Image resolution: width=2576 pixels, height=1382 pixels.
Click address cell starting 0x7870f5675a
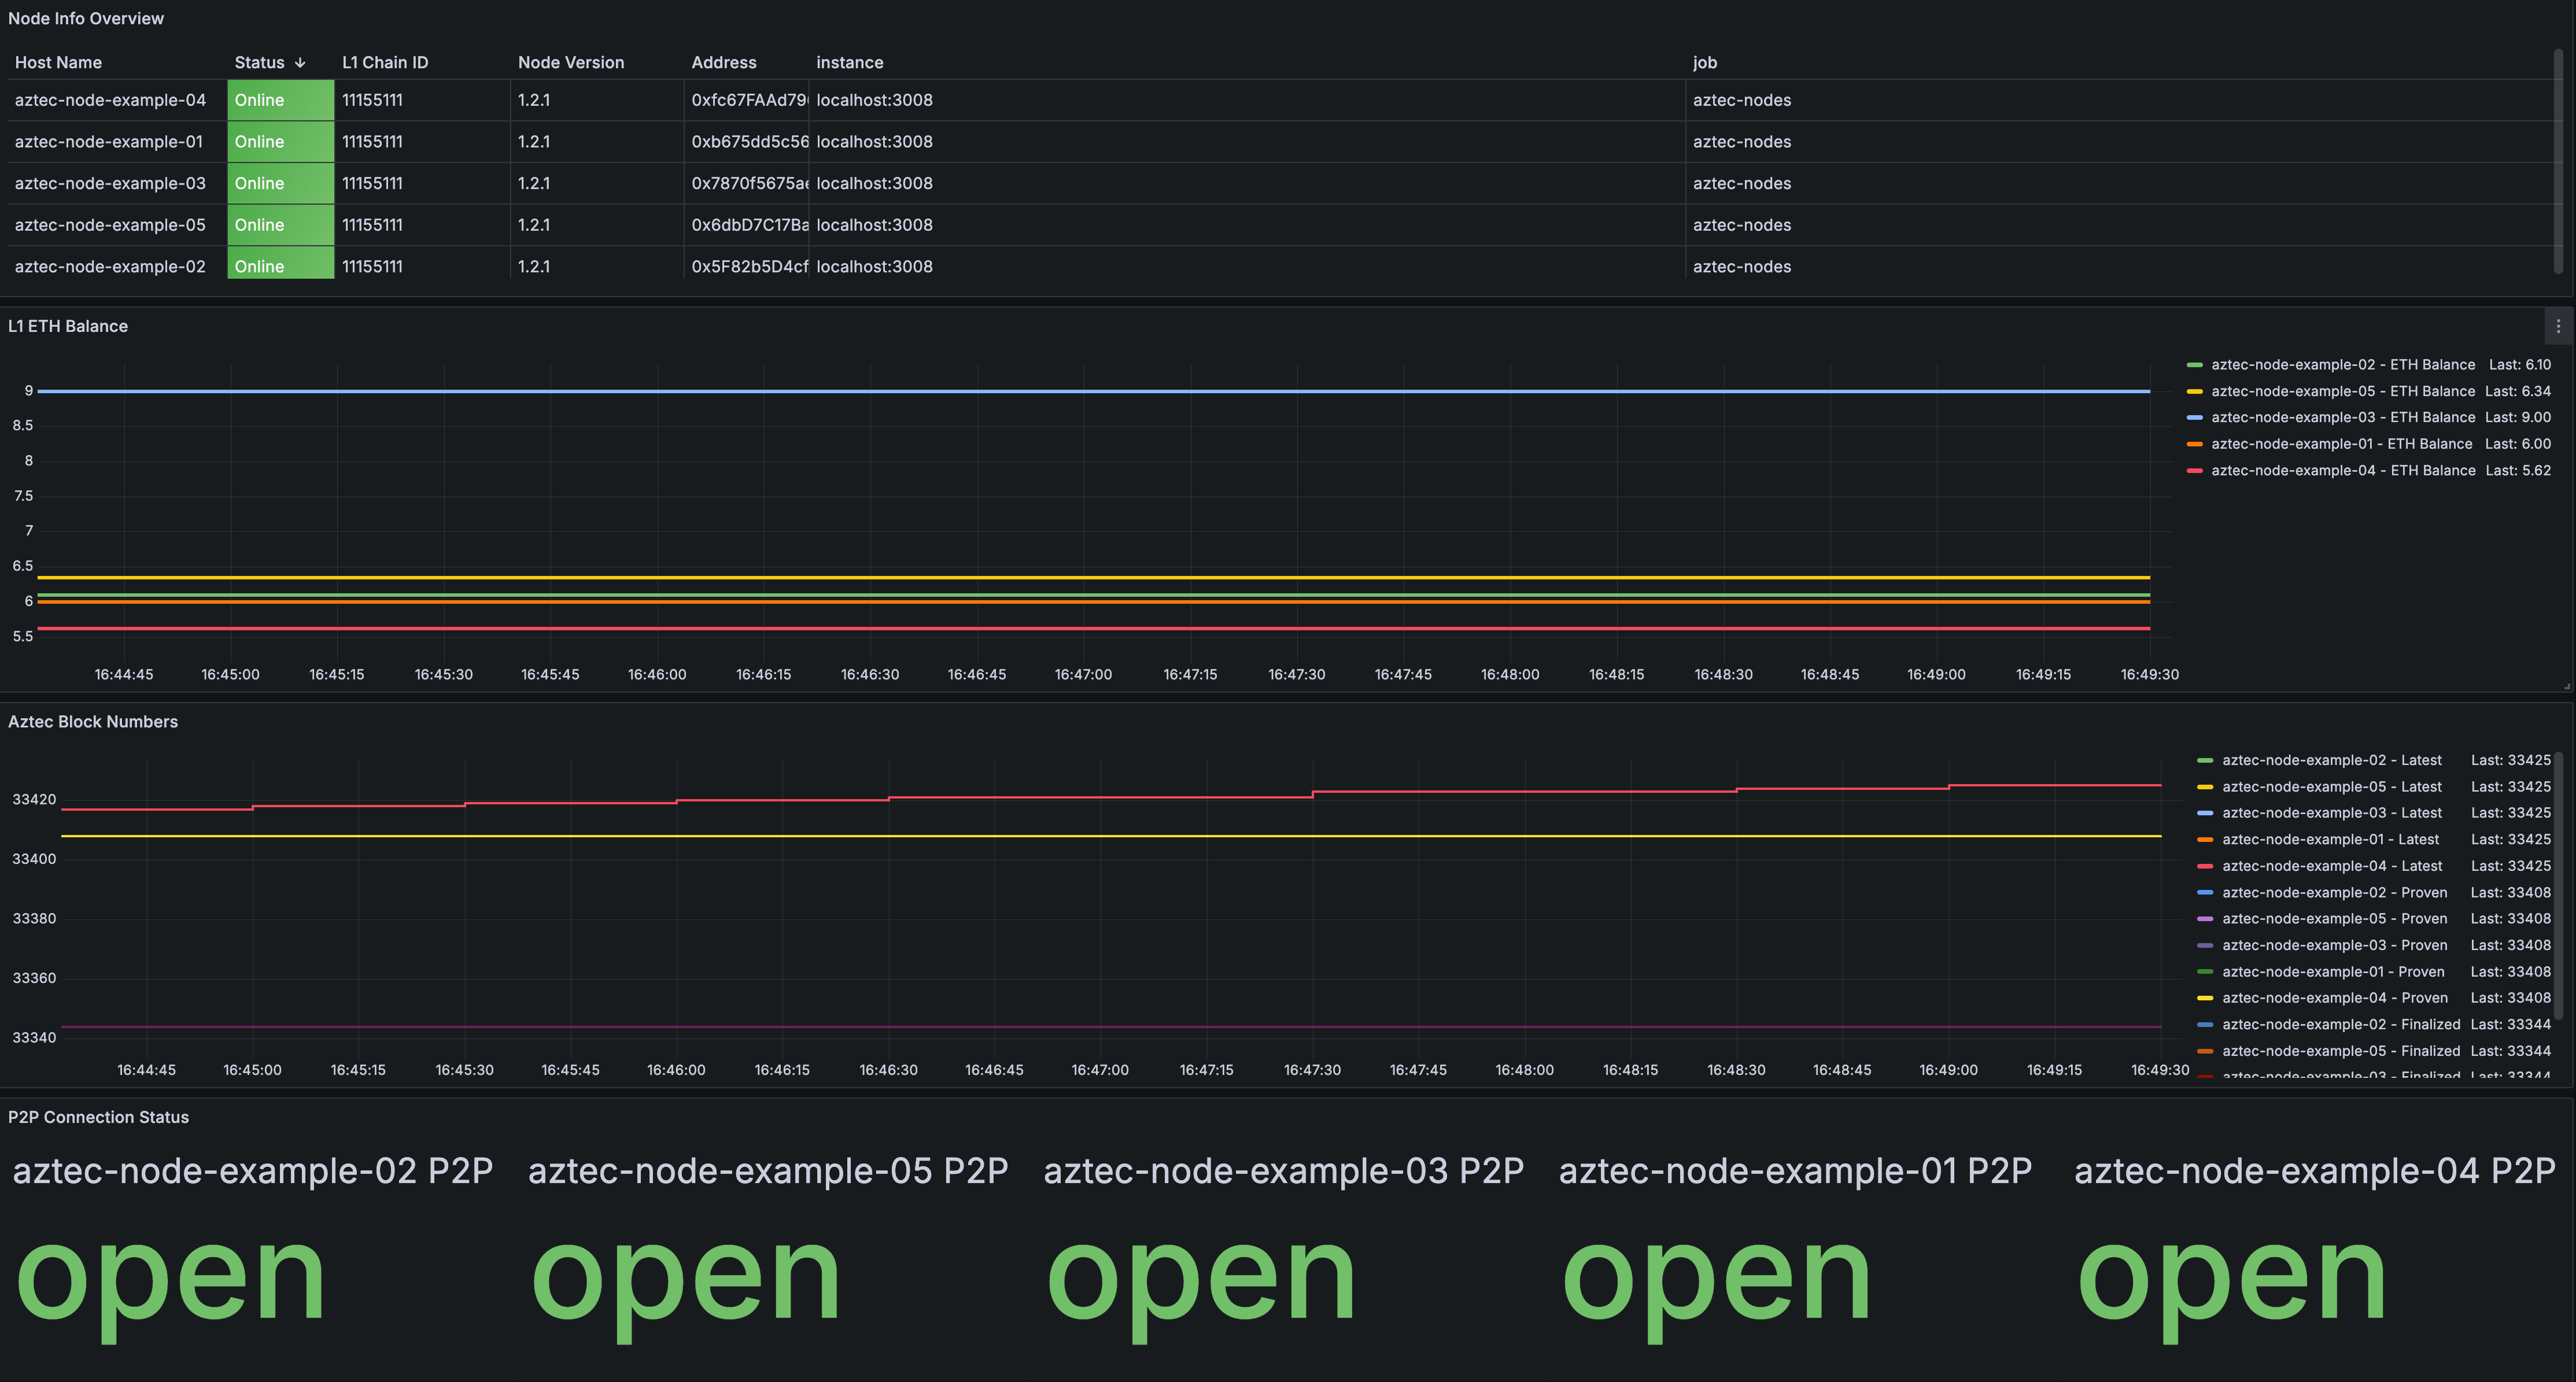(x=747, y=183)
